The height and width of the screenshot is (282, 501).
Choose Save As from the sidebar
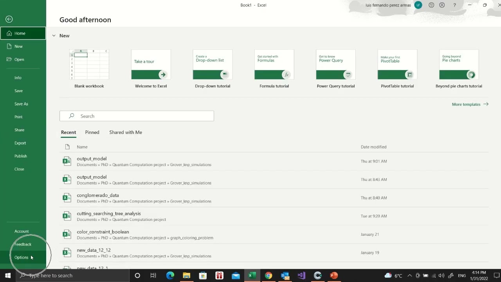tap(23, 104)
